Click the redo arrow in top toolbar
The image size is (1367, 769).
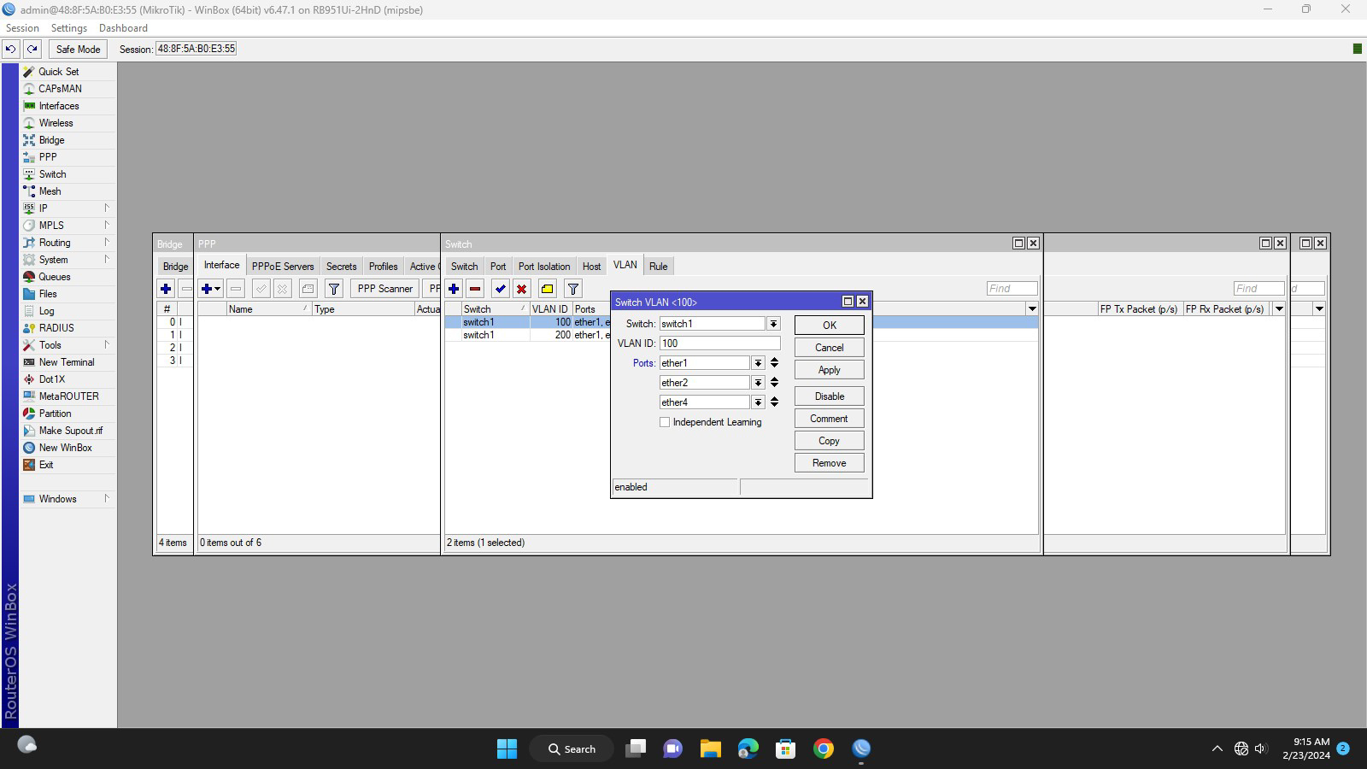(x=32, y=49)
